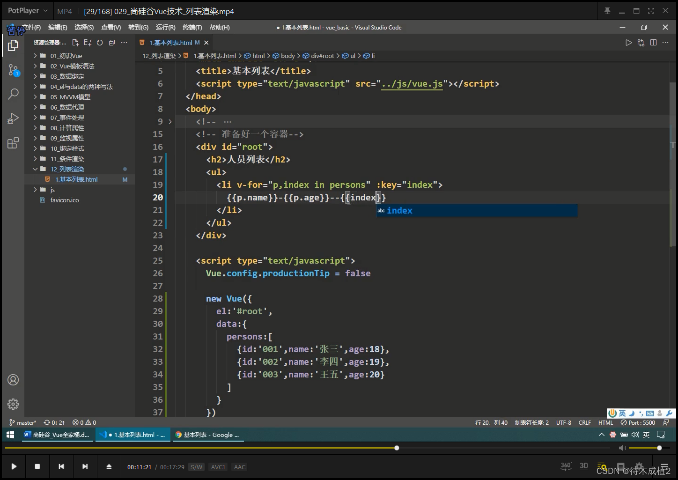
Task: Open the 终端(T) menu
Action: (192, 27)
